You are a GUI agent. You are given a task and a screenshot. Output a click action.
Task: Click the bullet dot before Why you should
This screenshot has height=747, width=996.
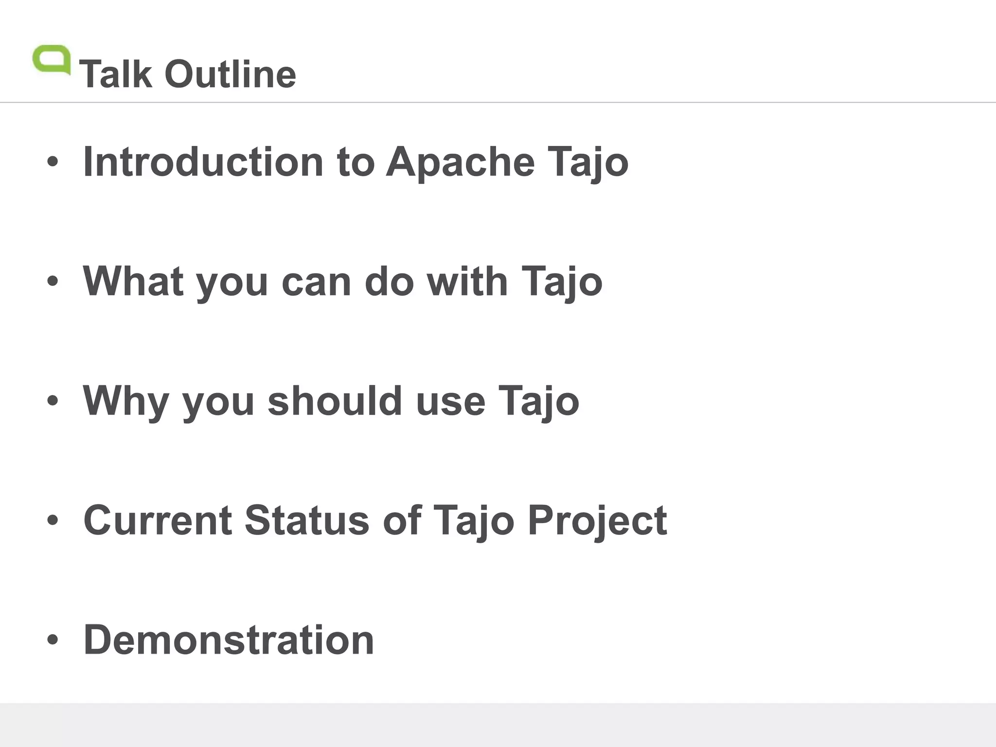[53, 401]
